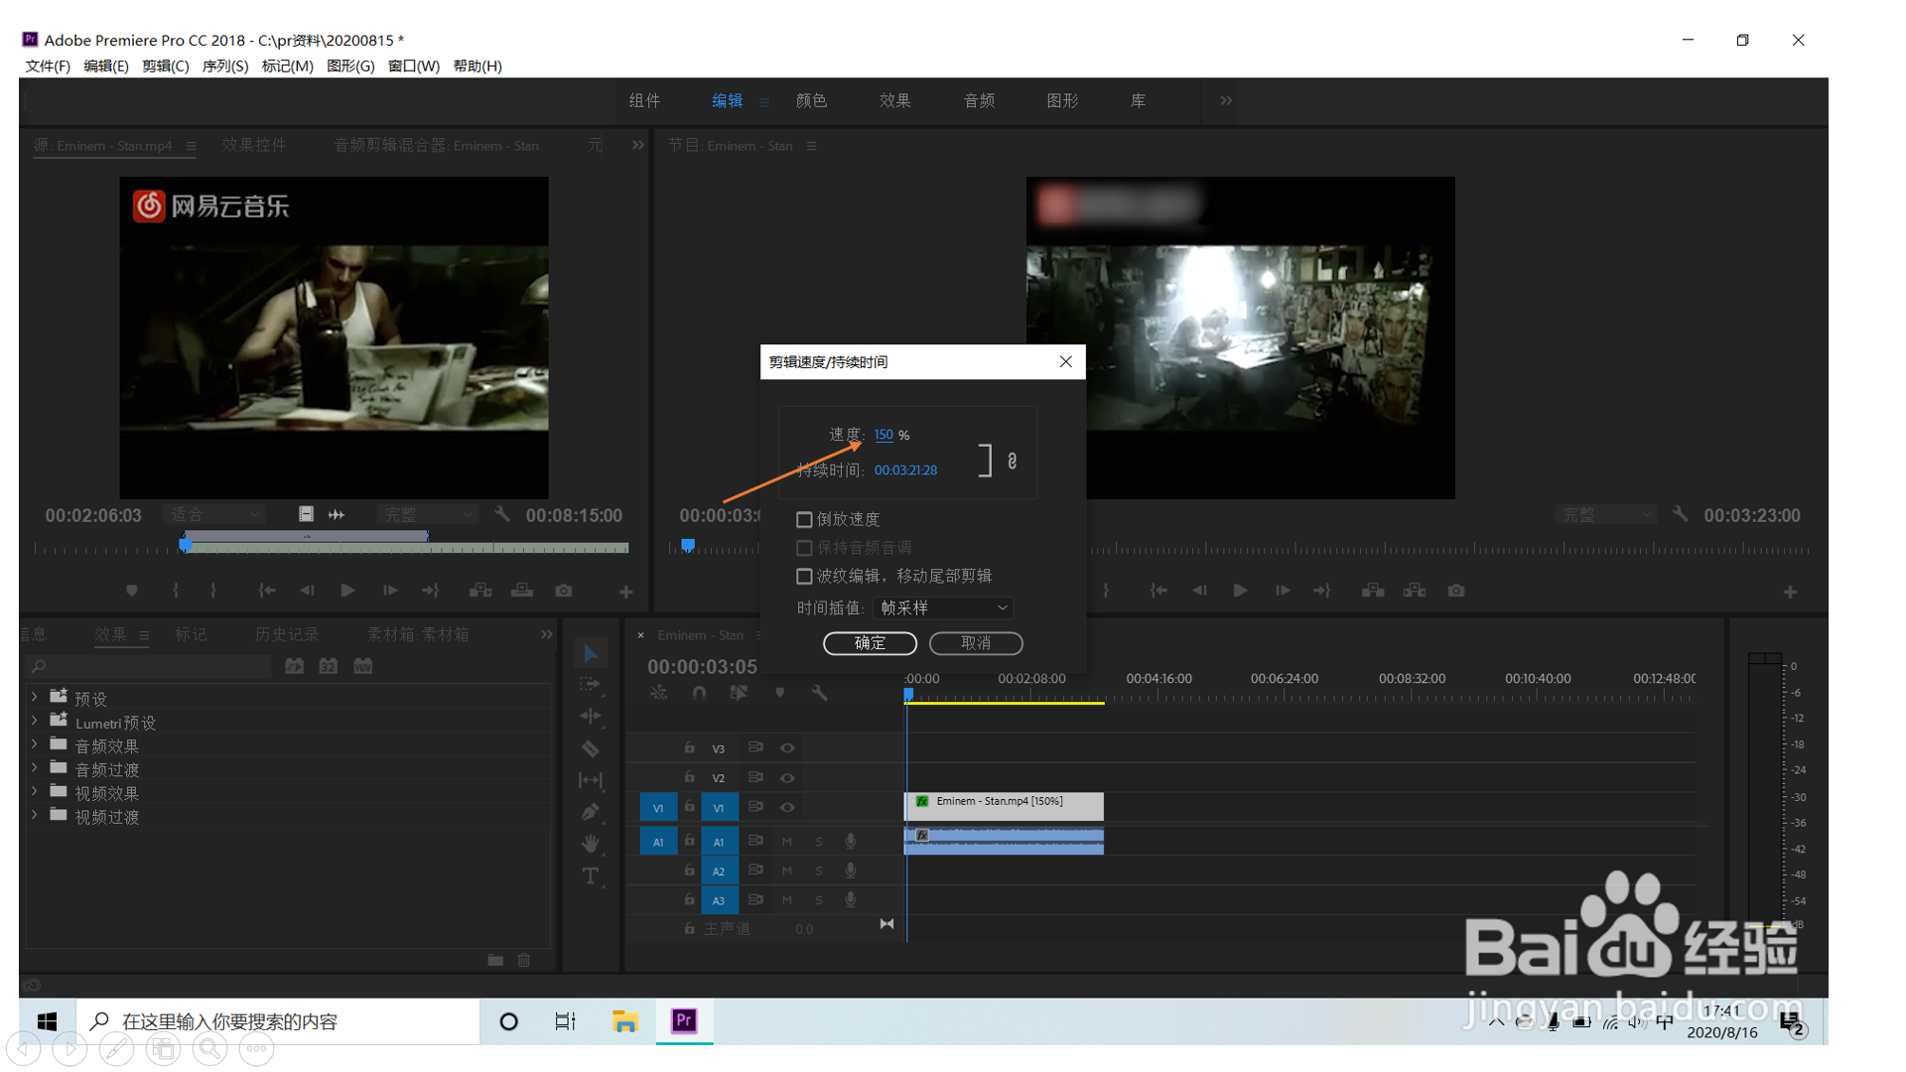Select the Type tool
Viewport: 1906px width, 1072px height.
591,875
